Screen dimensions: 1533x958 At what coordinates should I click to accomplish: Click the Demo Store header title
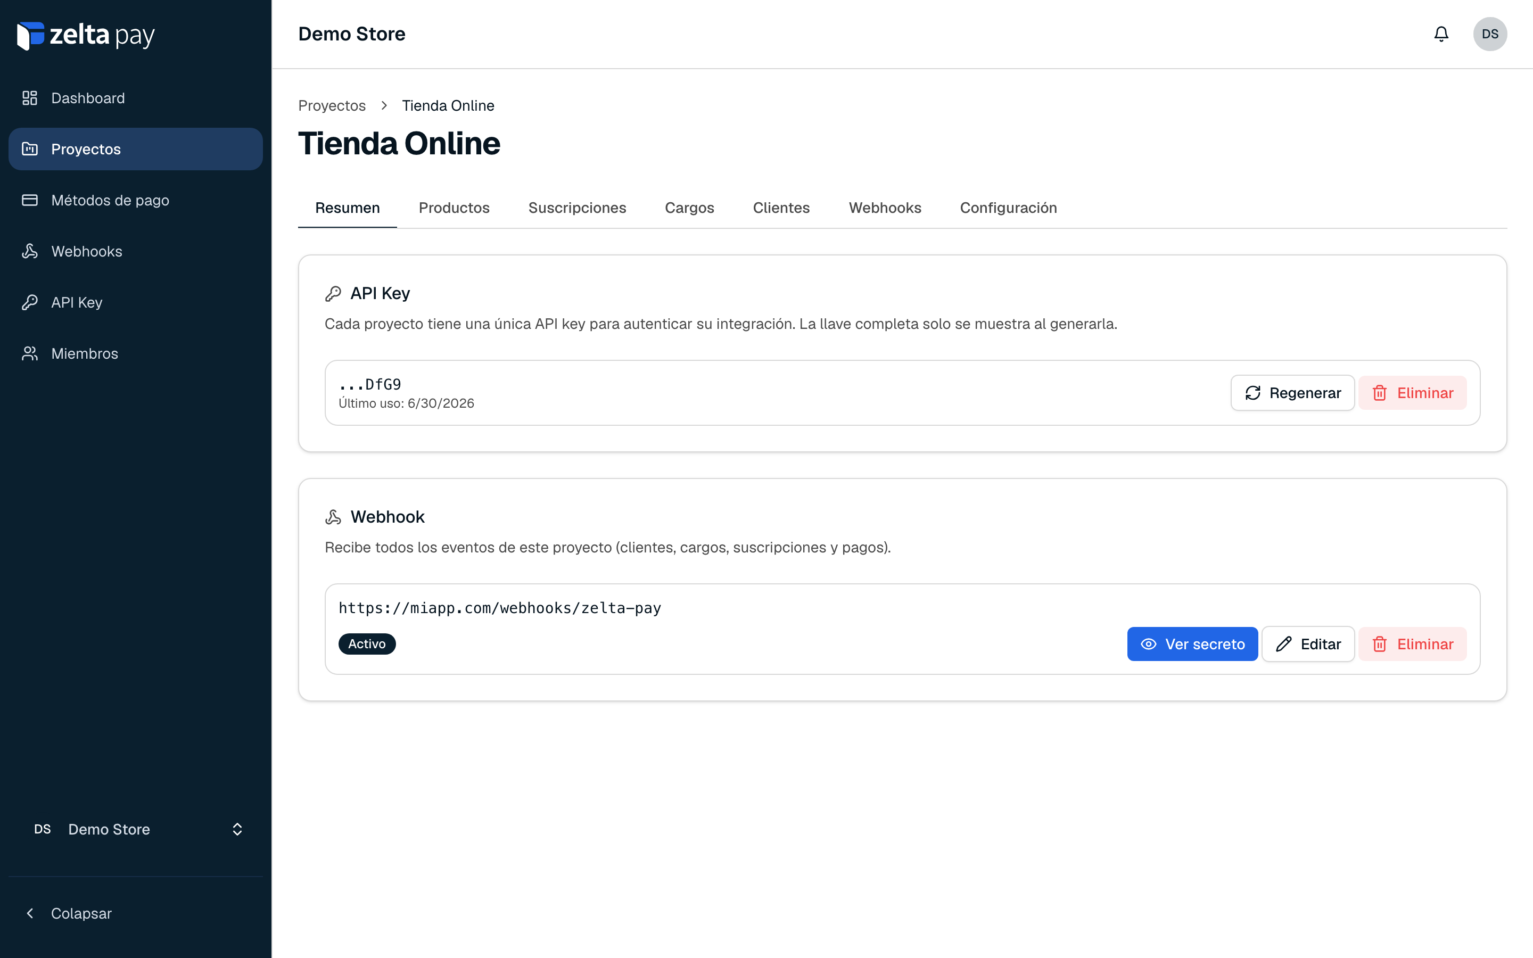pos(351,34)
